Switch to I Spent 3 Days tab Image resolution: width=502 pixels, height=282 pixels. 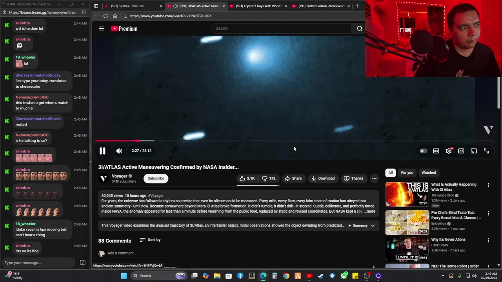tap(259, 6)
